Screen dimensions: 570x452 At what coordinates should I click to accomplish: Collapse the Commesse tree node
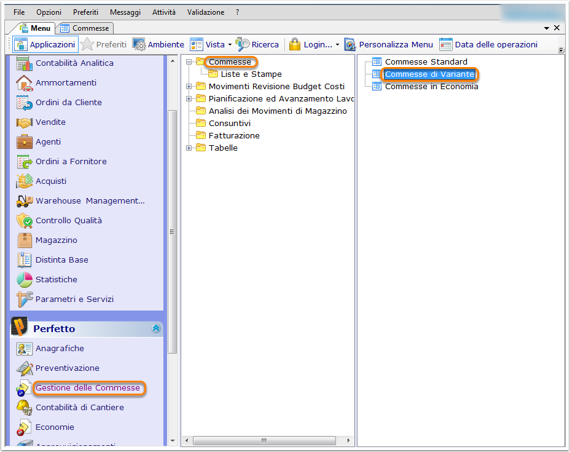pyautogui.click(x=189, y=62)
